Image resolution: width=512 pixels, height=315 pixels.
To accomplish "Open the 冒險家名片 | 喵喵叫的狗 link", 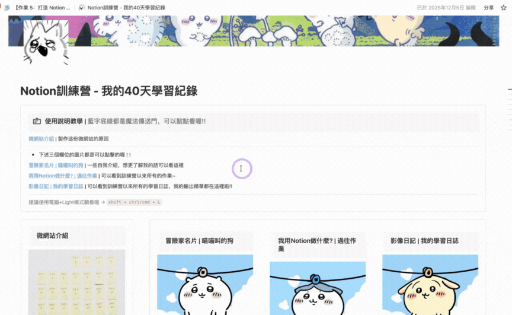I will tap(56, 165).
